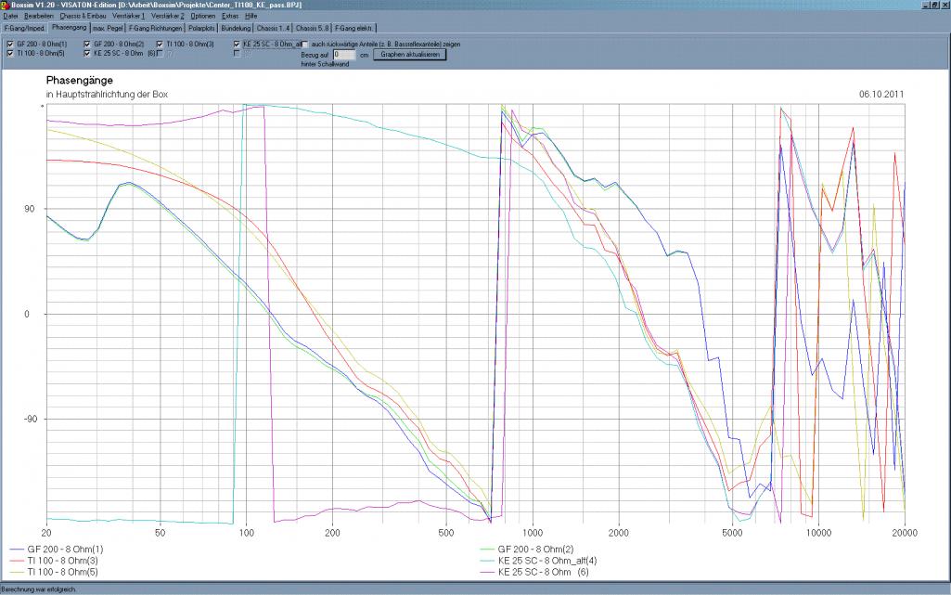Uncheck the GF 200 - 8 Ohm(1) curve
The image size is (951, 595).
(x=9, y=44)
